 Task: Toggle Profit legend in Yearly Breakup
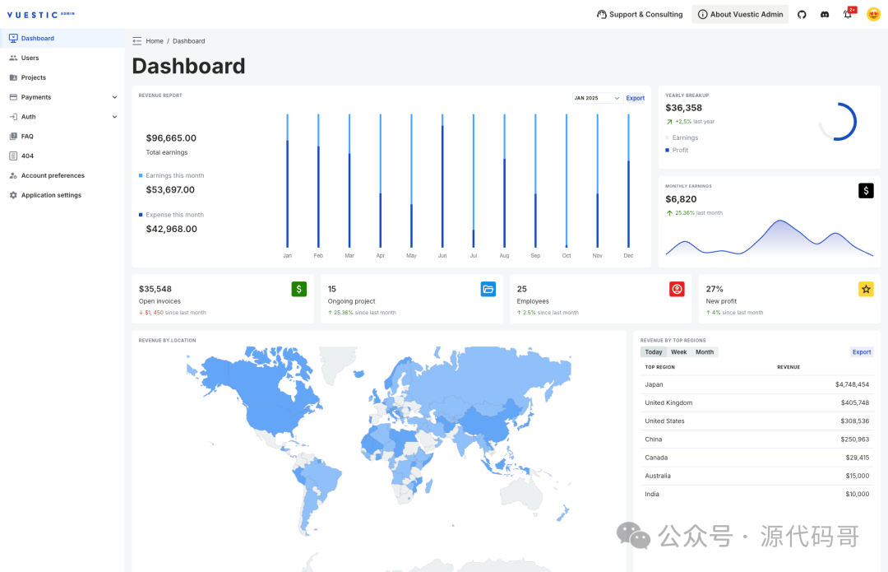click(x=680, y=150)
